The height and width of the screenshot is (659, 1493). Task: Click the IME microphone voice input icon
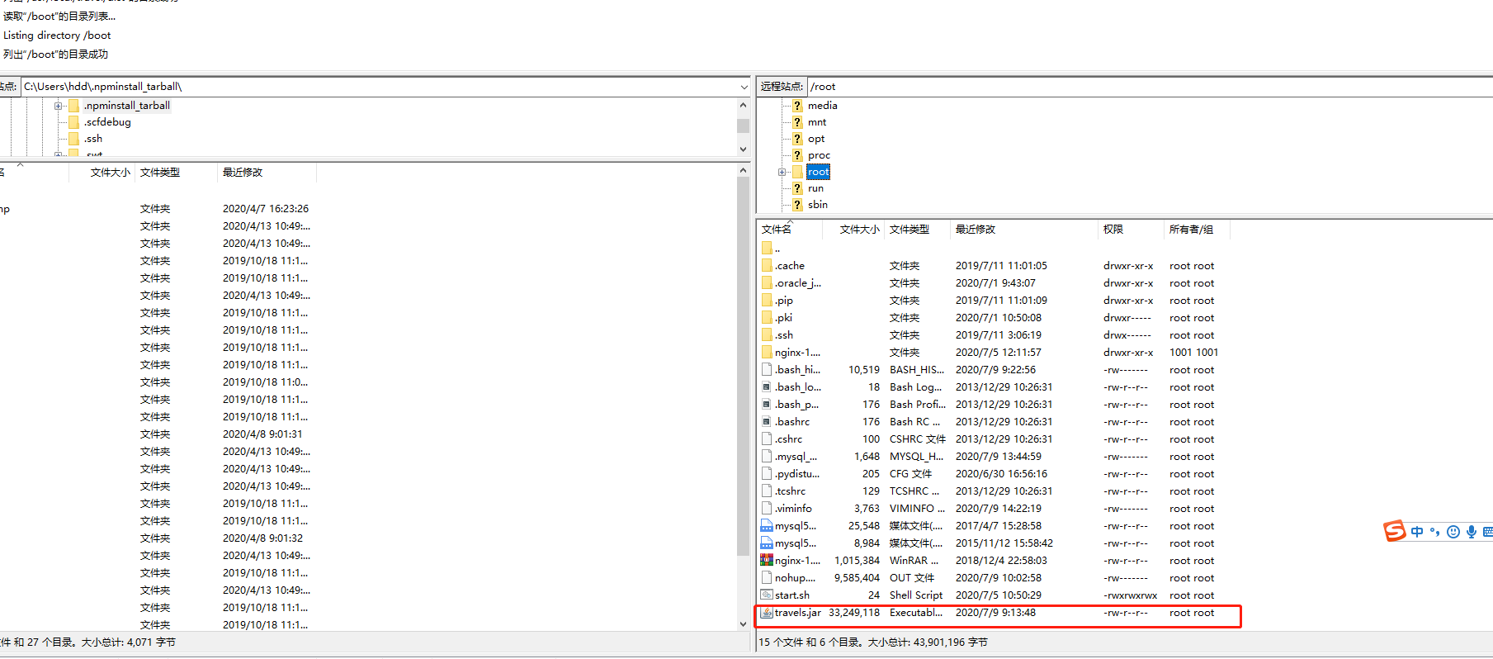tap(1472, 532)
